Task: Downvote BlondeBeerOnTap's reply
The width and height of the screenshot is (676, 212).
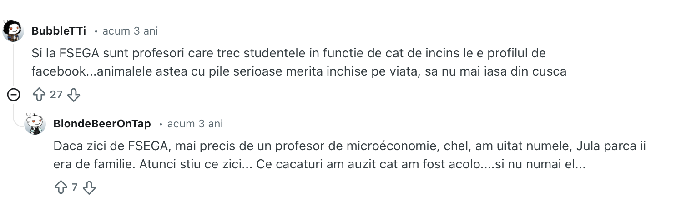Action: [x=89, y=187]
